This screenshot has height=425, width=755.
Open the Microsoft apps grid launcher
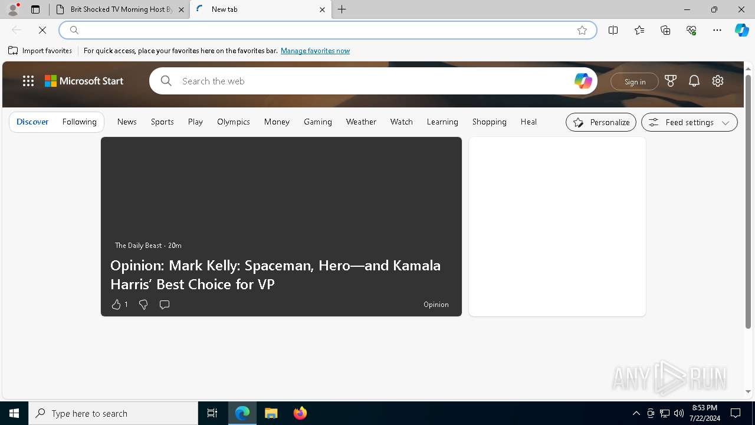click(x=28, y=81)
